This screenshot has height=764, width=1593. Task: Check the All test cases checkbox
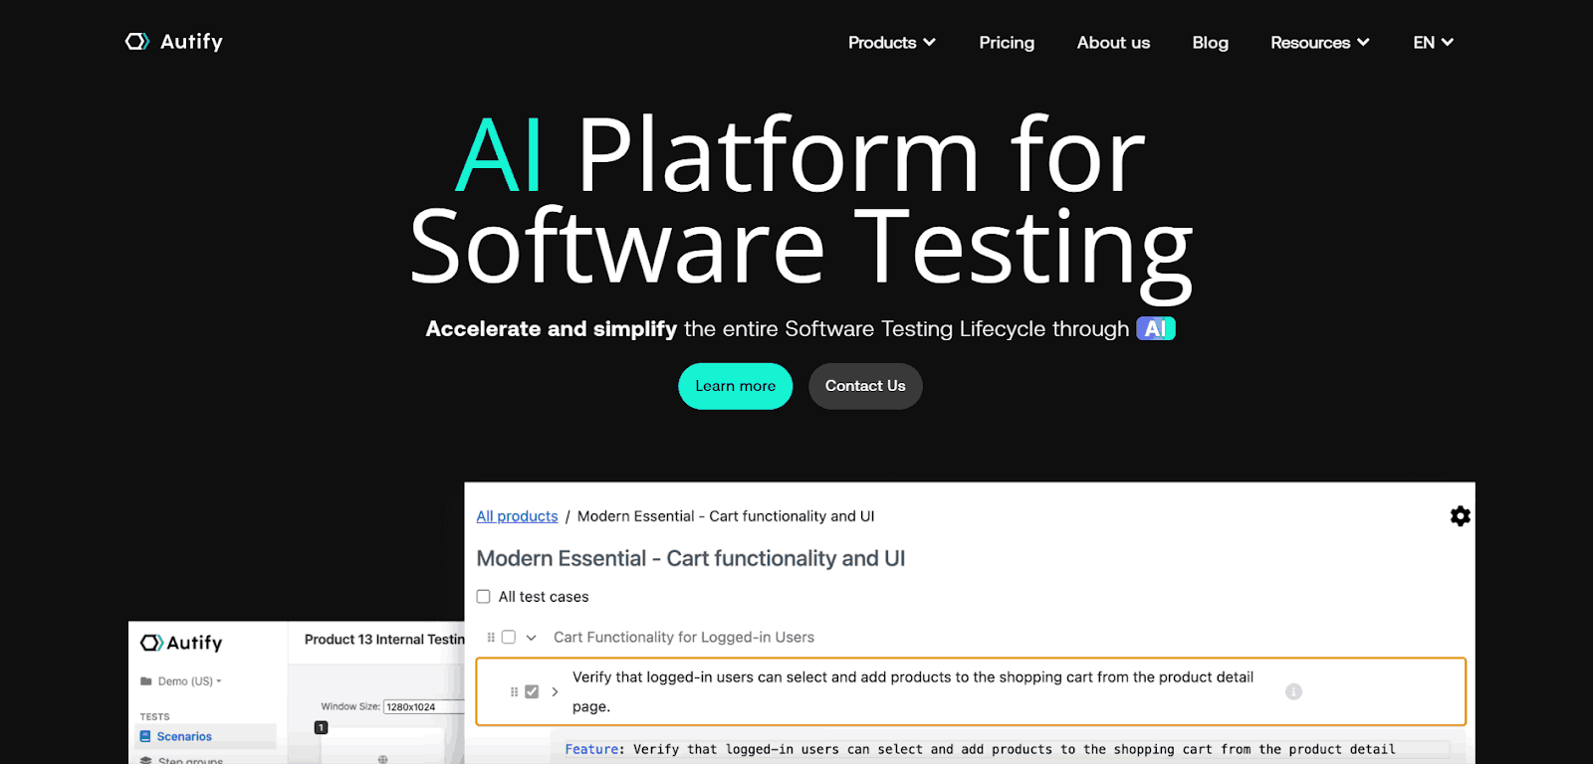[483, 597]
